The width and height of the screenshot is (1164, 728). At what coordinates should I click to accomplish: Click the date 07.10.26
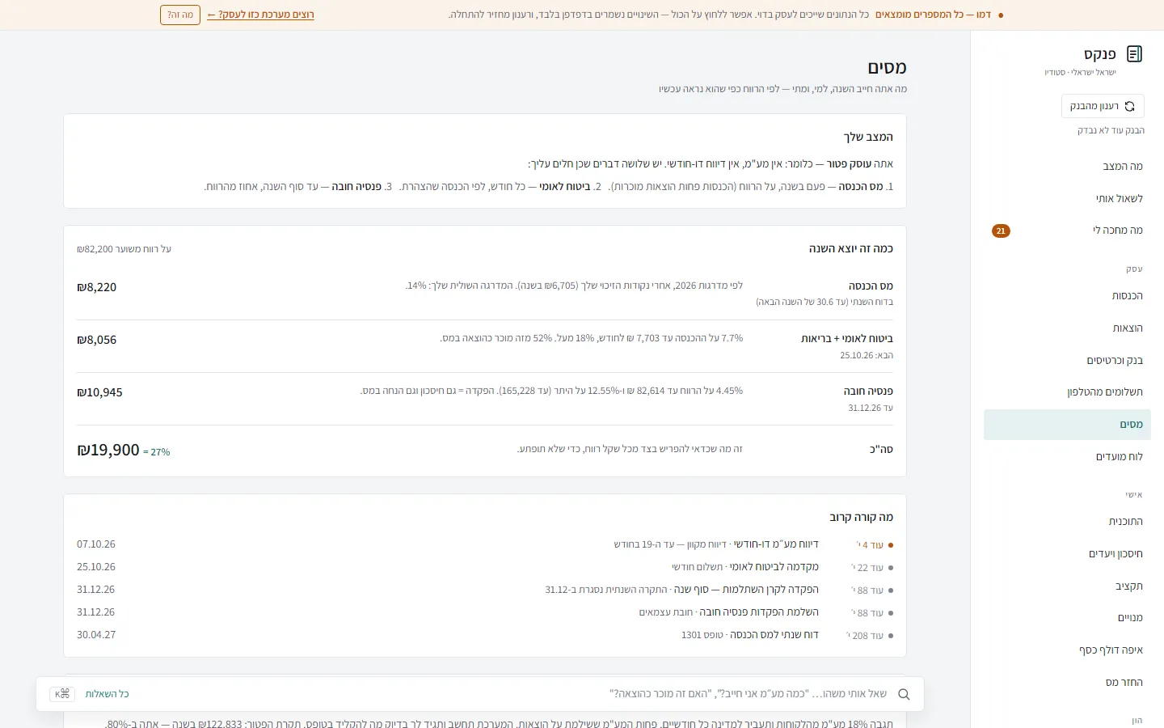click(x=96, y=544)
